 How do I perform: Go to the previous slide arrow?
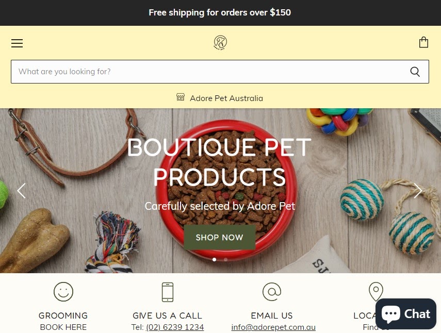pyautogui.click(x=21, y=191)
